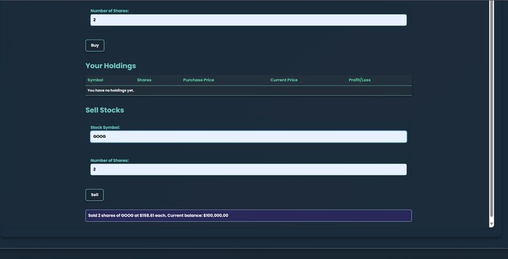
Task: Click the Number of Shares label above Buy
Action: click(110, 11)
